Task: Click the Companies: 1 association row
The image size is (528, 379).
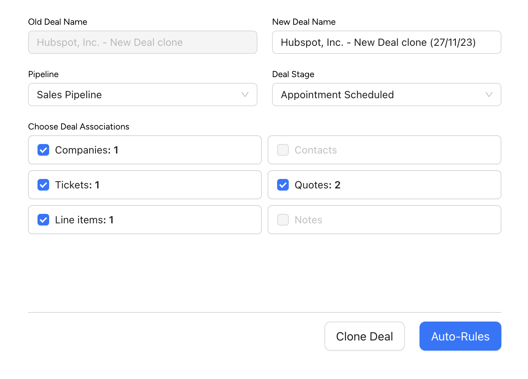Action: (164, 150)
